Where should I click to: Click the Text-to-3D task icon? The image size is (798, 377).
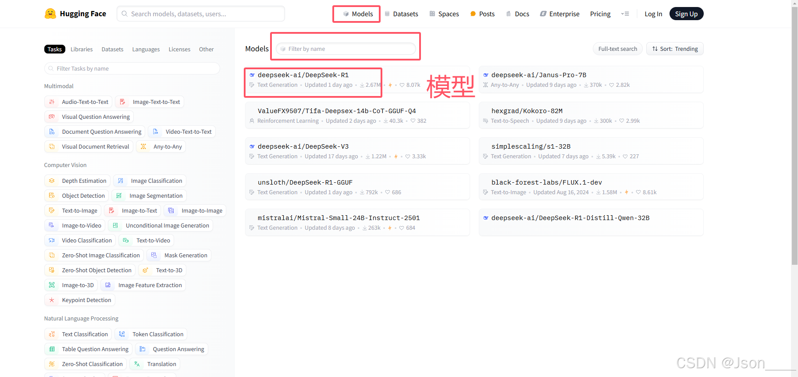click(146, 270)
